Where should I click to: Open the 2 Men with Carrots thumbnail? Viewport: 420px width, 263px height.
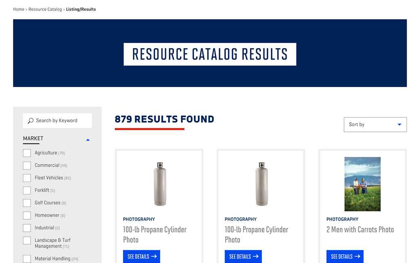(362, 184)
